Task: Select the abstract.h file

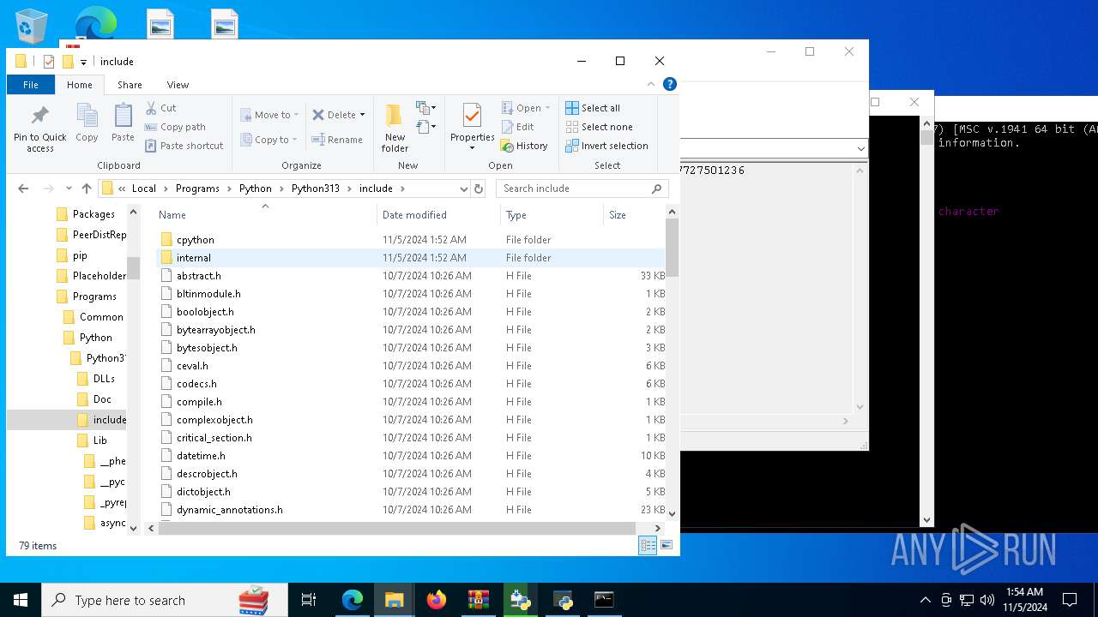Action: 412,276
